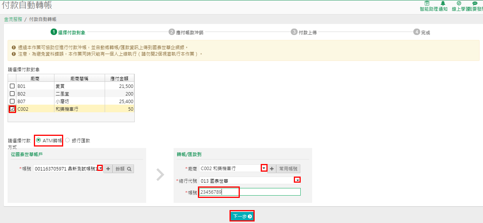Click the plus button beside 廠商 dropdown
This screenshot has width=483, height=223.
pyautogui.click(x=272, y=169)
